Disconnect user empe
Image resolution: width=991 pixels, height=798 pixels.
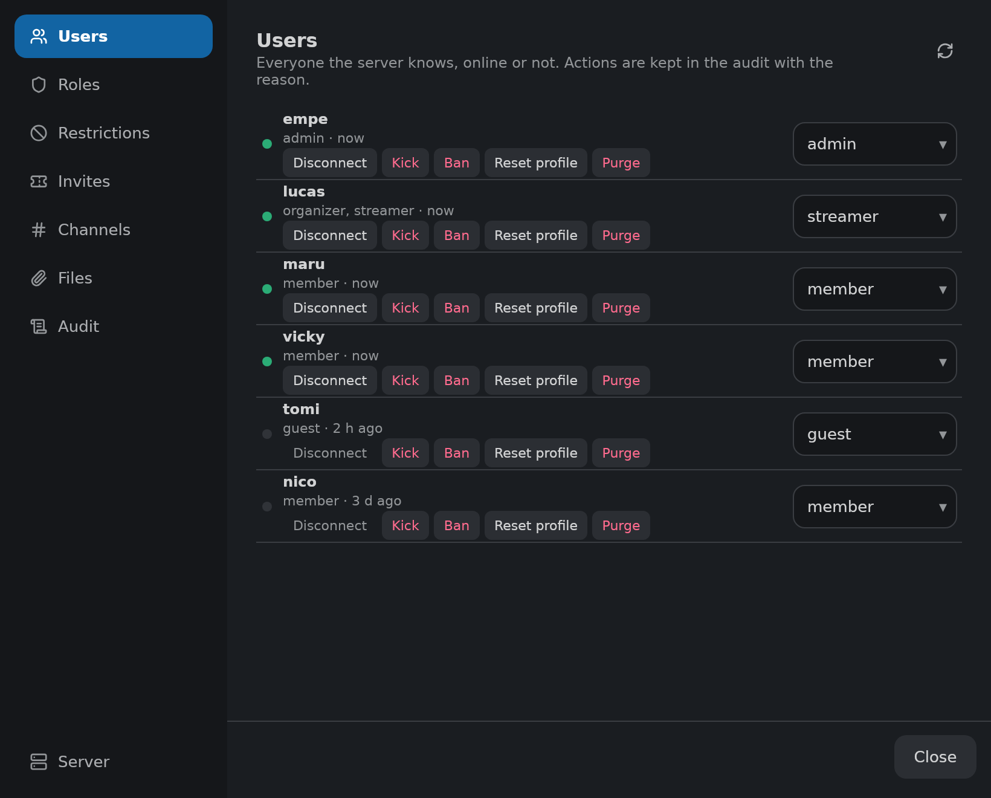coord(329,163)
